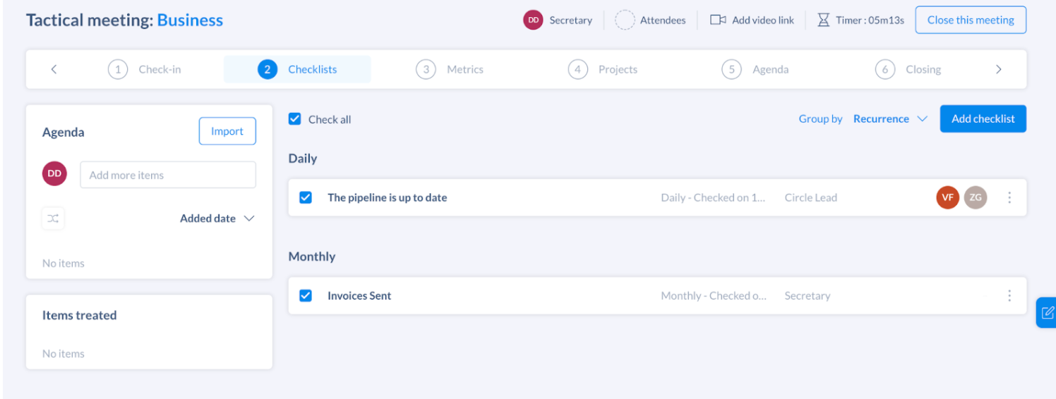Screen dimensions: 1056x399
Task: Click the Add video link camera icon
Action: pyautogui.click(x=718, y=20)
